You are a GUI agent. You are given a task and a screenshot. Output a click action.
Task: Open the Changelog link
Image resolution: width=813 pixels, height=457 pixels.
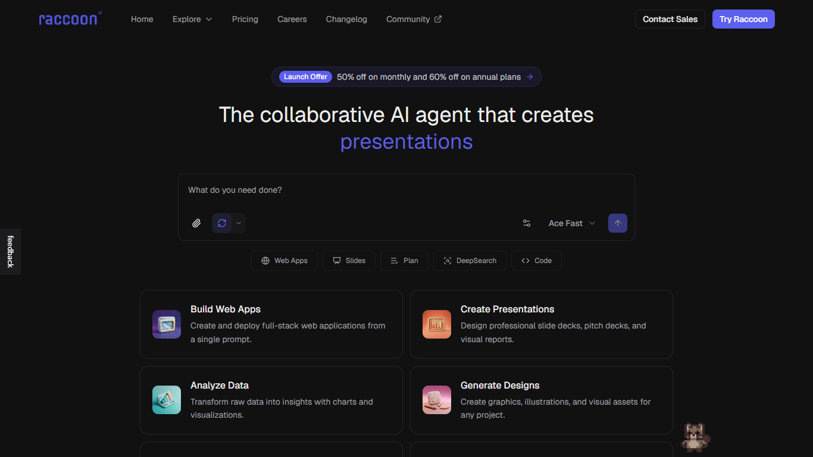pos(346,19)
